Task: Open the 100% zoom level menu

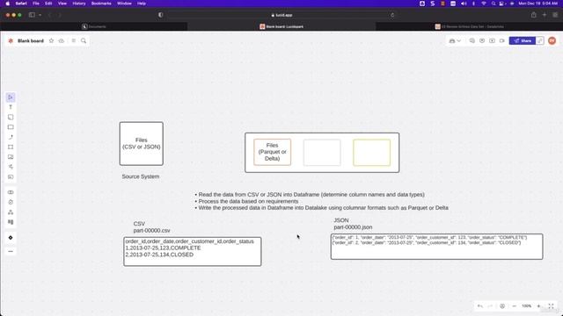Action: point(526,306)
